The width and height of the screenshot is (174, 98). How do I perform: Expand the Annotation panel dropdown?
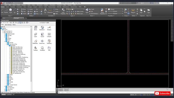click(x=52, y=16)
